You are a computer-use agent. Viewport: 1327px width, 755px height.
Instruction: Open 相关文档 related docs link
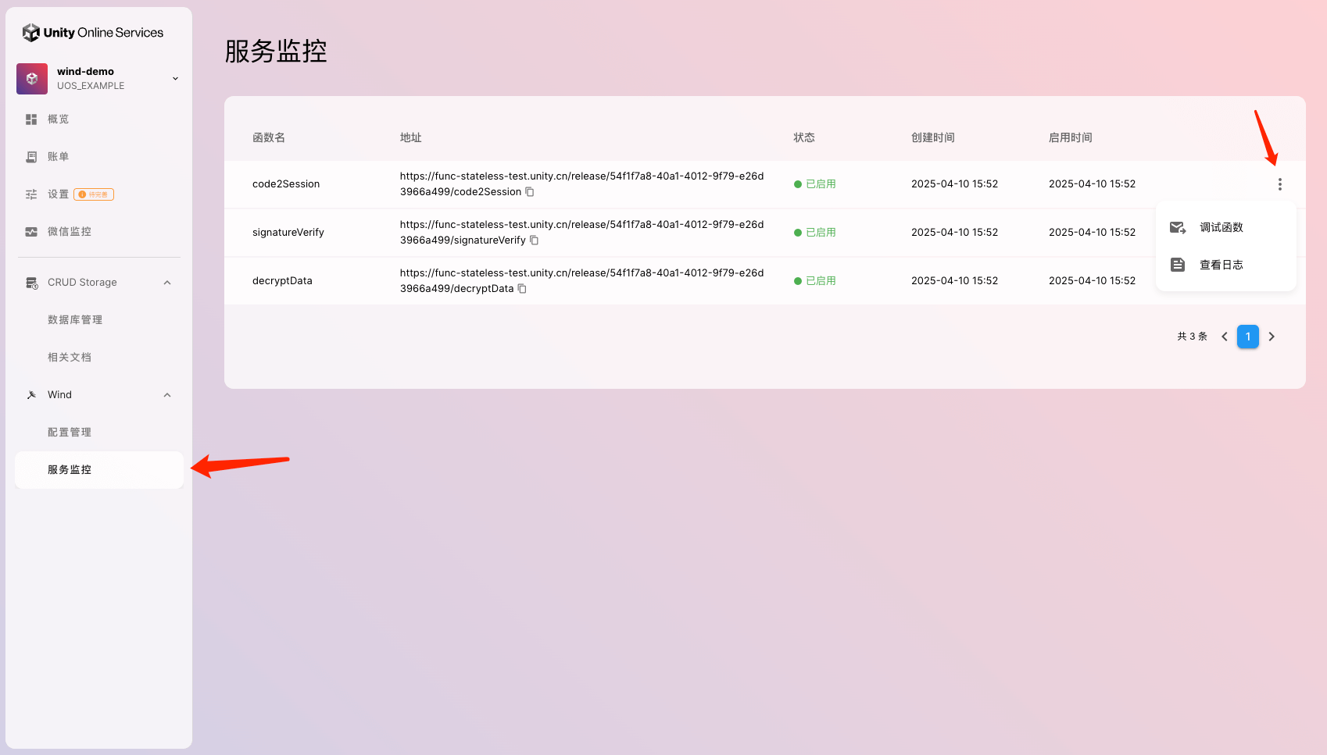pyautogui.click(x=70, y=358)
